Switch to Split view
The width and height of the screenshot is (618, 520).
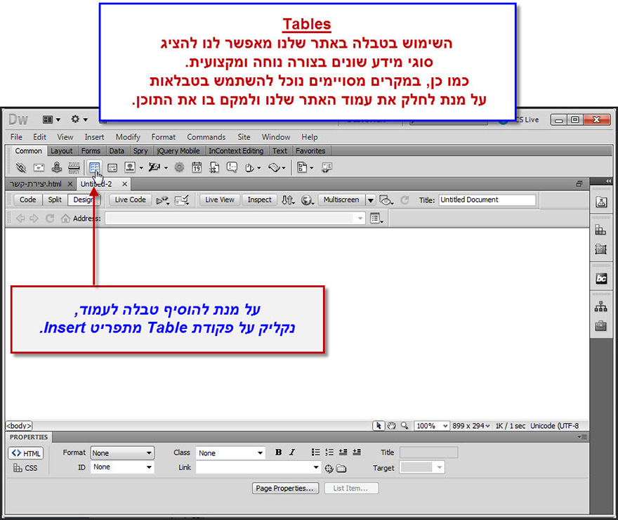55,200
